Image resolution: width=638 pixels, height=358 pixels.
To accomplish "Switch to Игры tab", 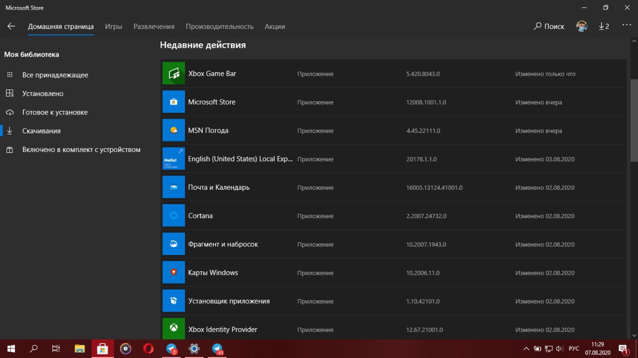I will point(114,26).
